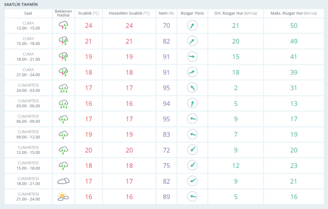The width and height of the screenshot is (328, 209).
Task: Click the 'Sıcaklık (°C)' column header
Action: pos(89,13)
